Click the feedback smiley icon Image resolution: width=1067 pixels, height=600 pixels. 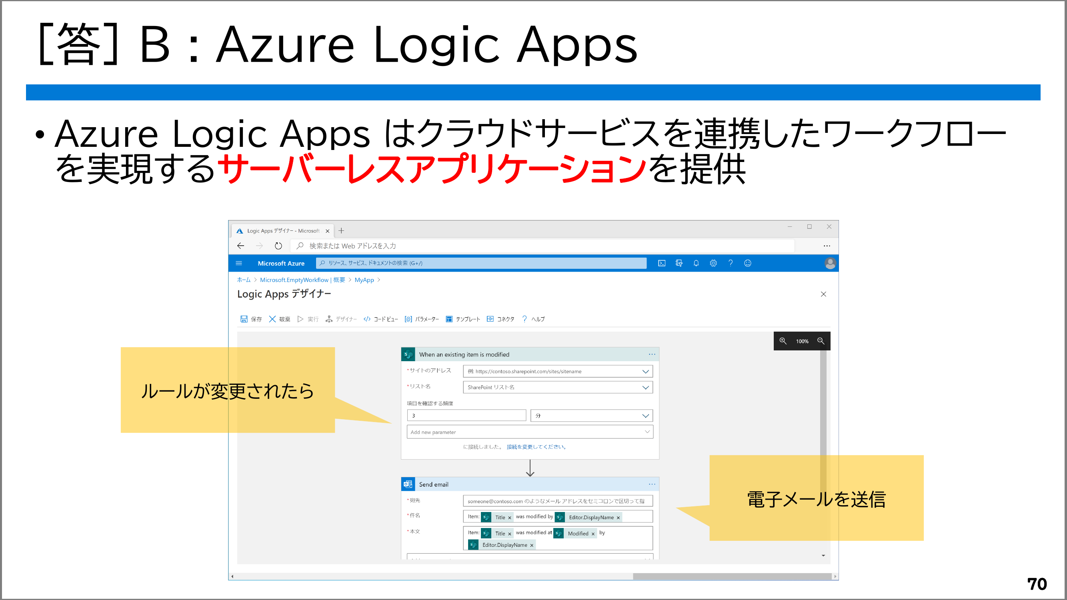[x=747, y=263]
